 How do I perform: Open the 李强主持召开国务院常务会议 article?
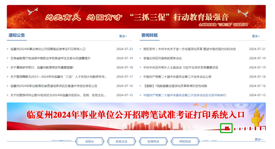click(x=163, y=58)
